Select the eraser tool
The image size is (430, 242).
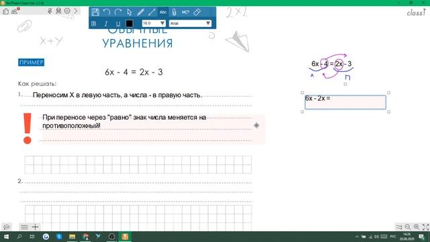coord(197,12)
